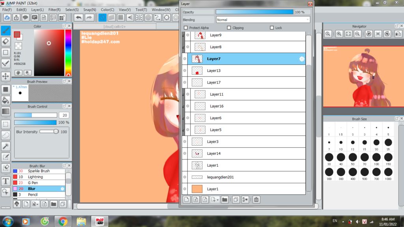This screenshot has height=227, width=404.
Task: Zoom out using Navigator magnifier minus
Action: coord(357,34)
